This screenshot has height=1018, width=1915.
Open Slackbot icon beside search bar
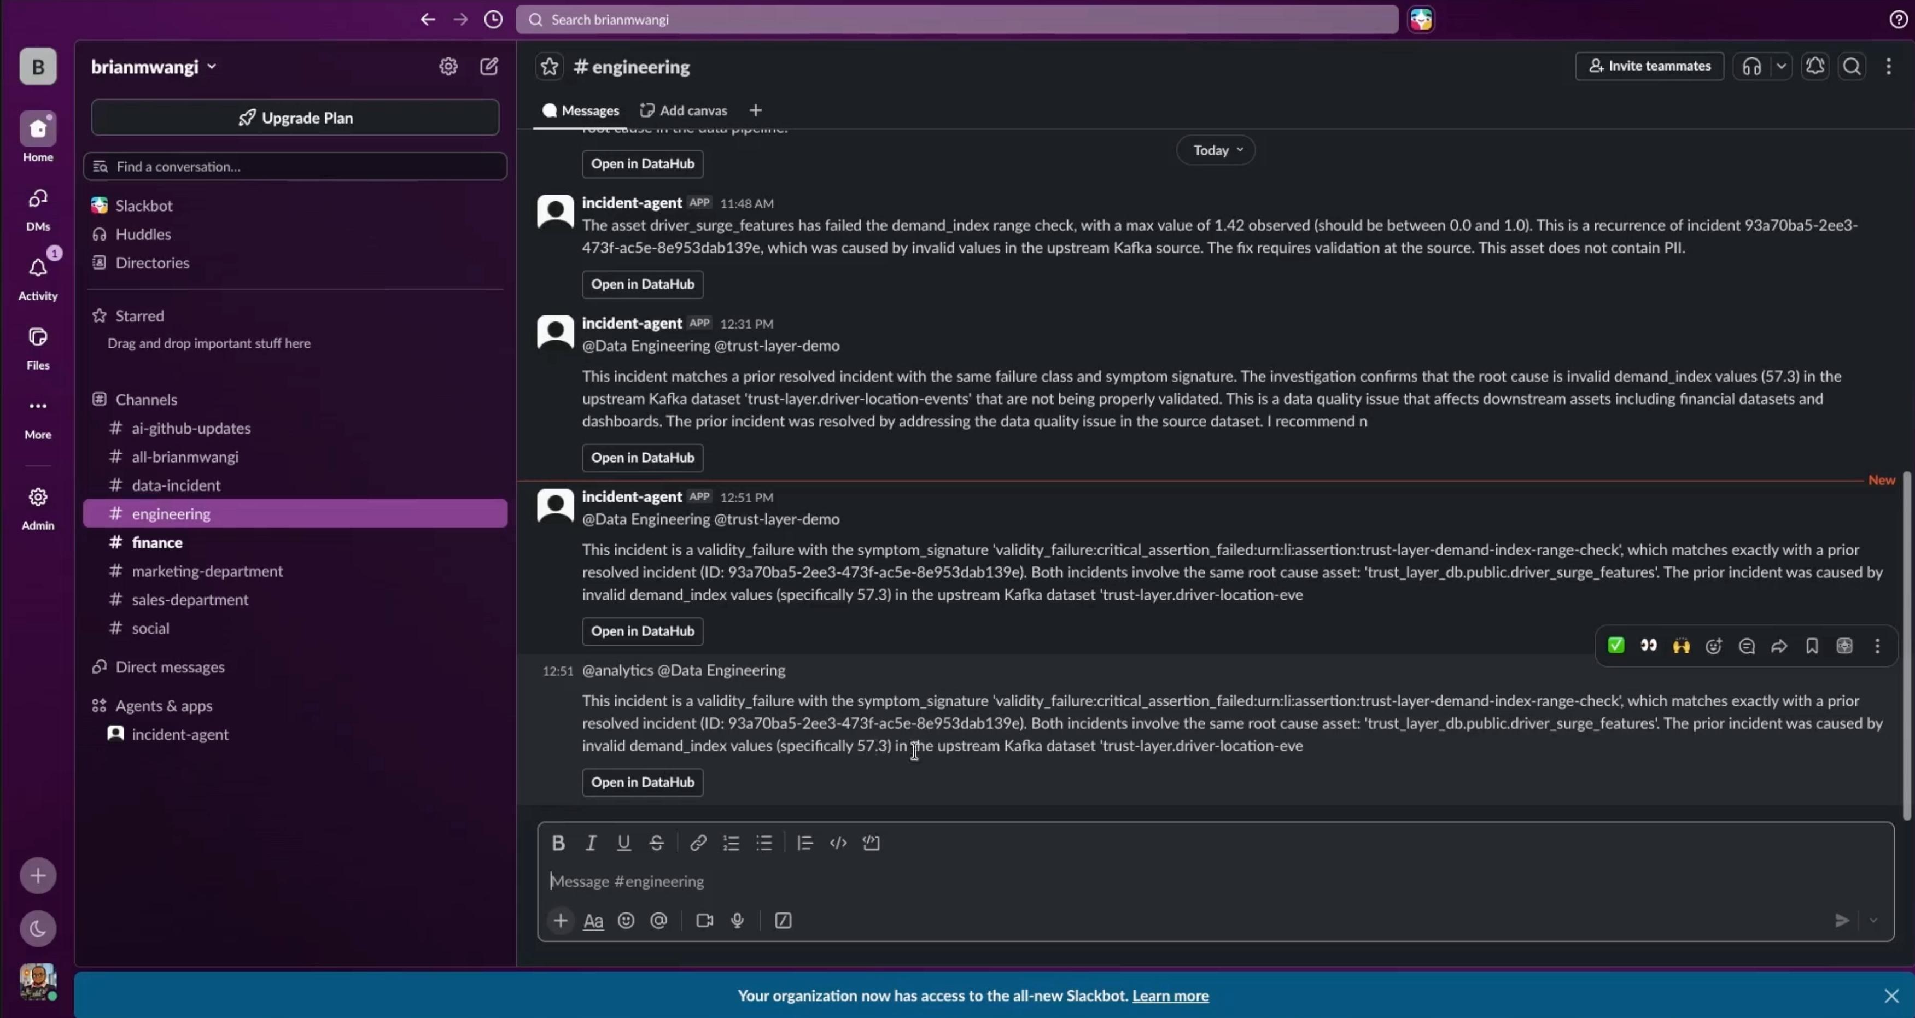click(x=1421, y=19)
